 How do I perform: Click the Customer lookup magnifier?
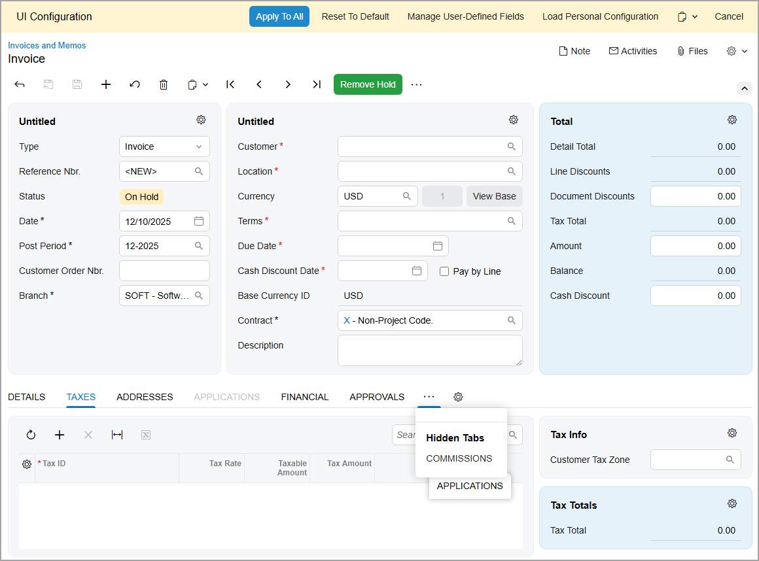[512, 146]
